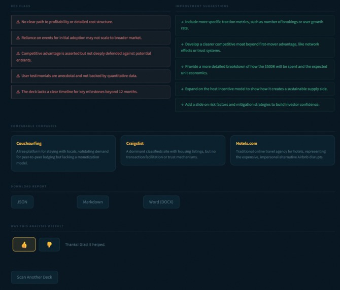Viewport: 340px width, 290px height.
Task: Click warning icon beside 'Competitive advantage is asserted'
Action: (18, 54)
